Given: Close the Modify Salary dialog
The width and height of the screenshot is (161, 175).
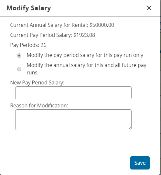Looking at the screenshot, I should point(149,8).
